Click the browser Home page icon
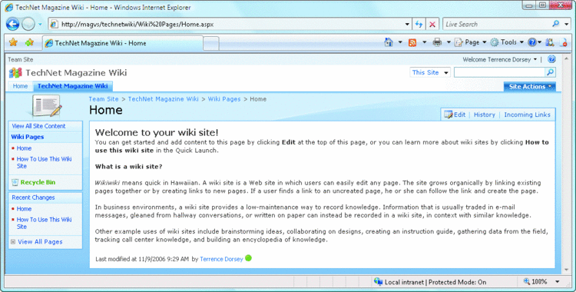576x292 pixels. point(389,42)
